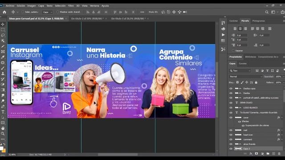
Task: Toggle the Separar hyphenate checkbox
Action: point(233,51)
